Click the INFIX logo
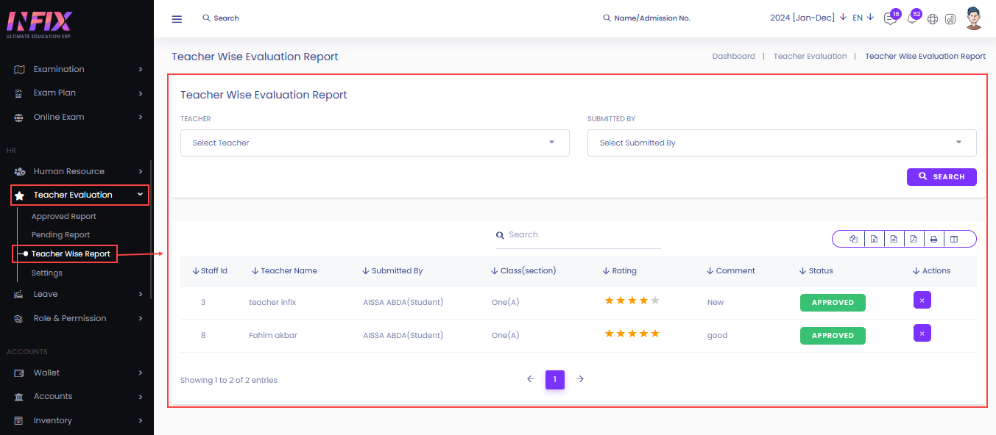The width and height of the screenshot is (996, 435). coord(40,25)
